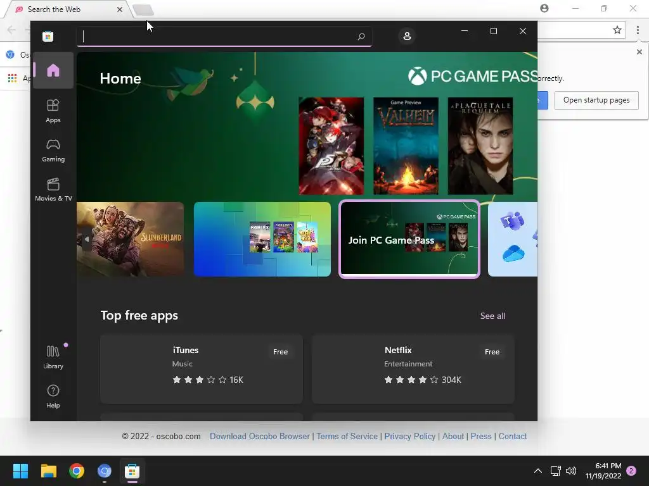Bookmark page with the star icon
Viewport: 649px width, 486px height.
click(x=617, y=30)
